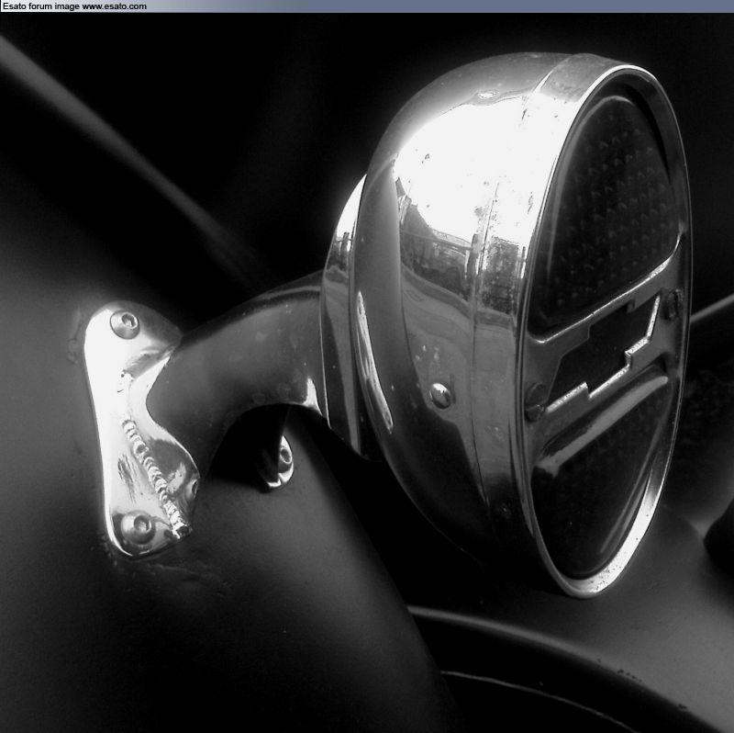Click the small screw on chrome housing side

[x=440, y=395]
